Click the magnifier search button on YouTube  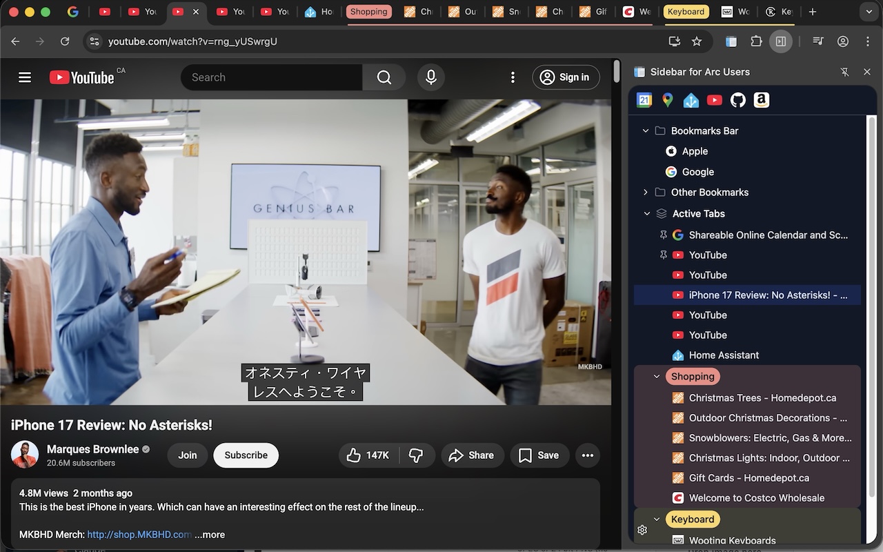(x=384, y=77)
